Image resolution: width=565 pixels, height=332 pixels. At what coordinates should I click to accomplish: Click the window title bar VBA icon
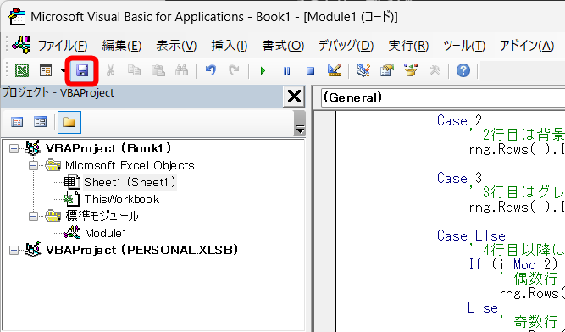[x=17, y=17]
